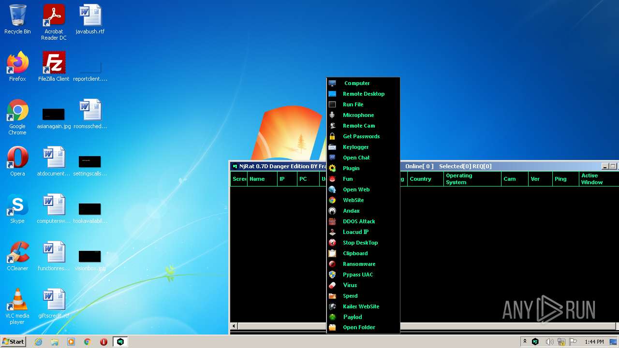Click the Open Folder icon
619x348 pixels.
point(332,327)
